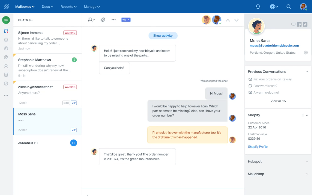Open the inbox envelope sidebar icon
The width and height of the screenshot is (312, 196).
pyautogui.click(x=6, y=40)
